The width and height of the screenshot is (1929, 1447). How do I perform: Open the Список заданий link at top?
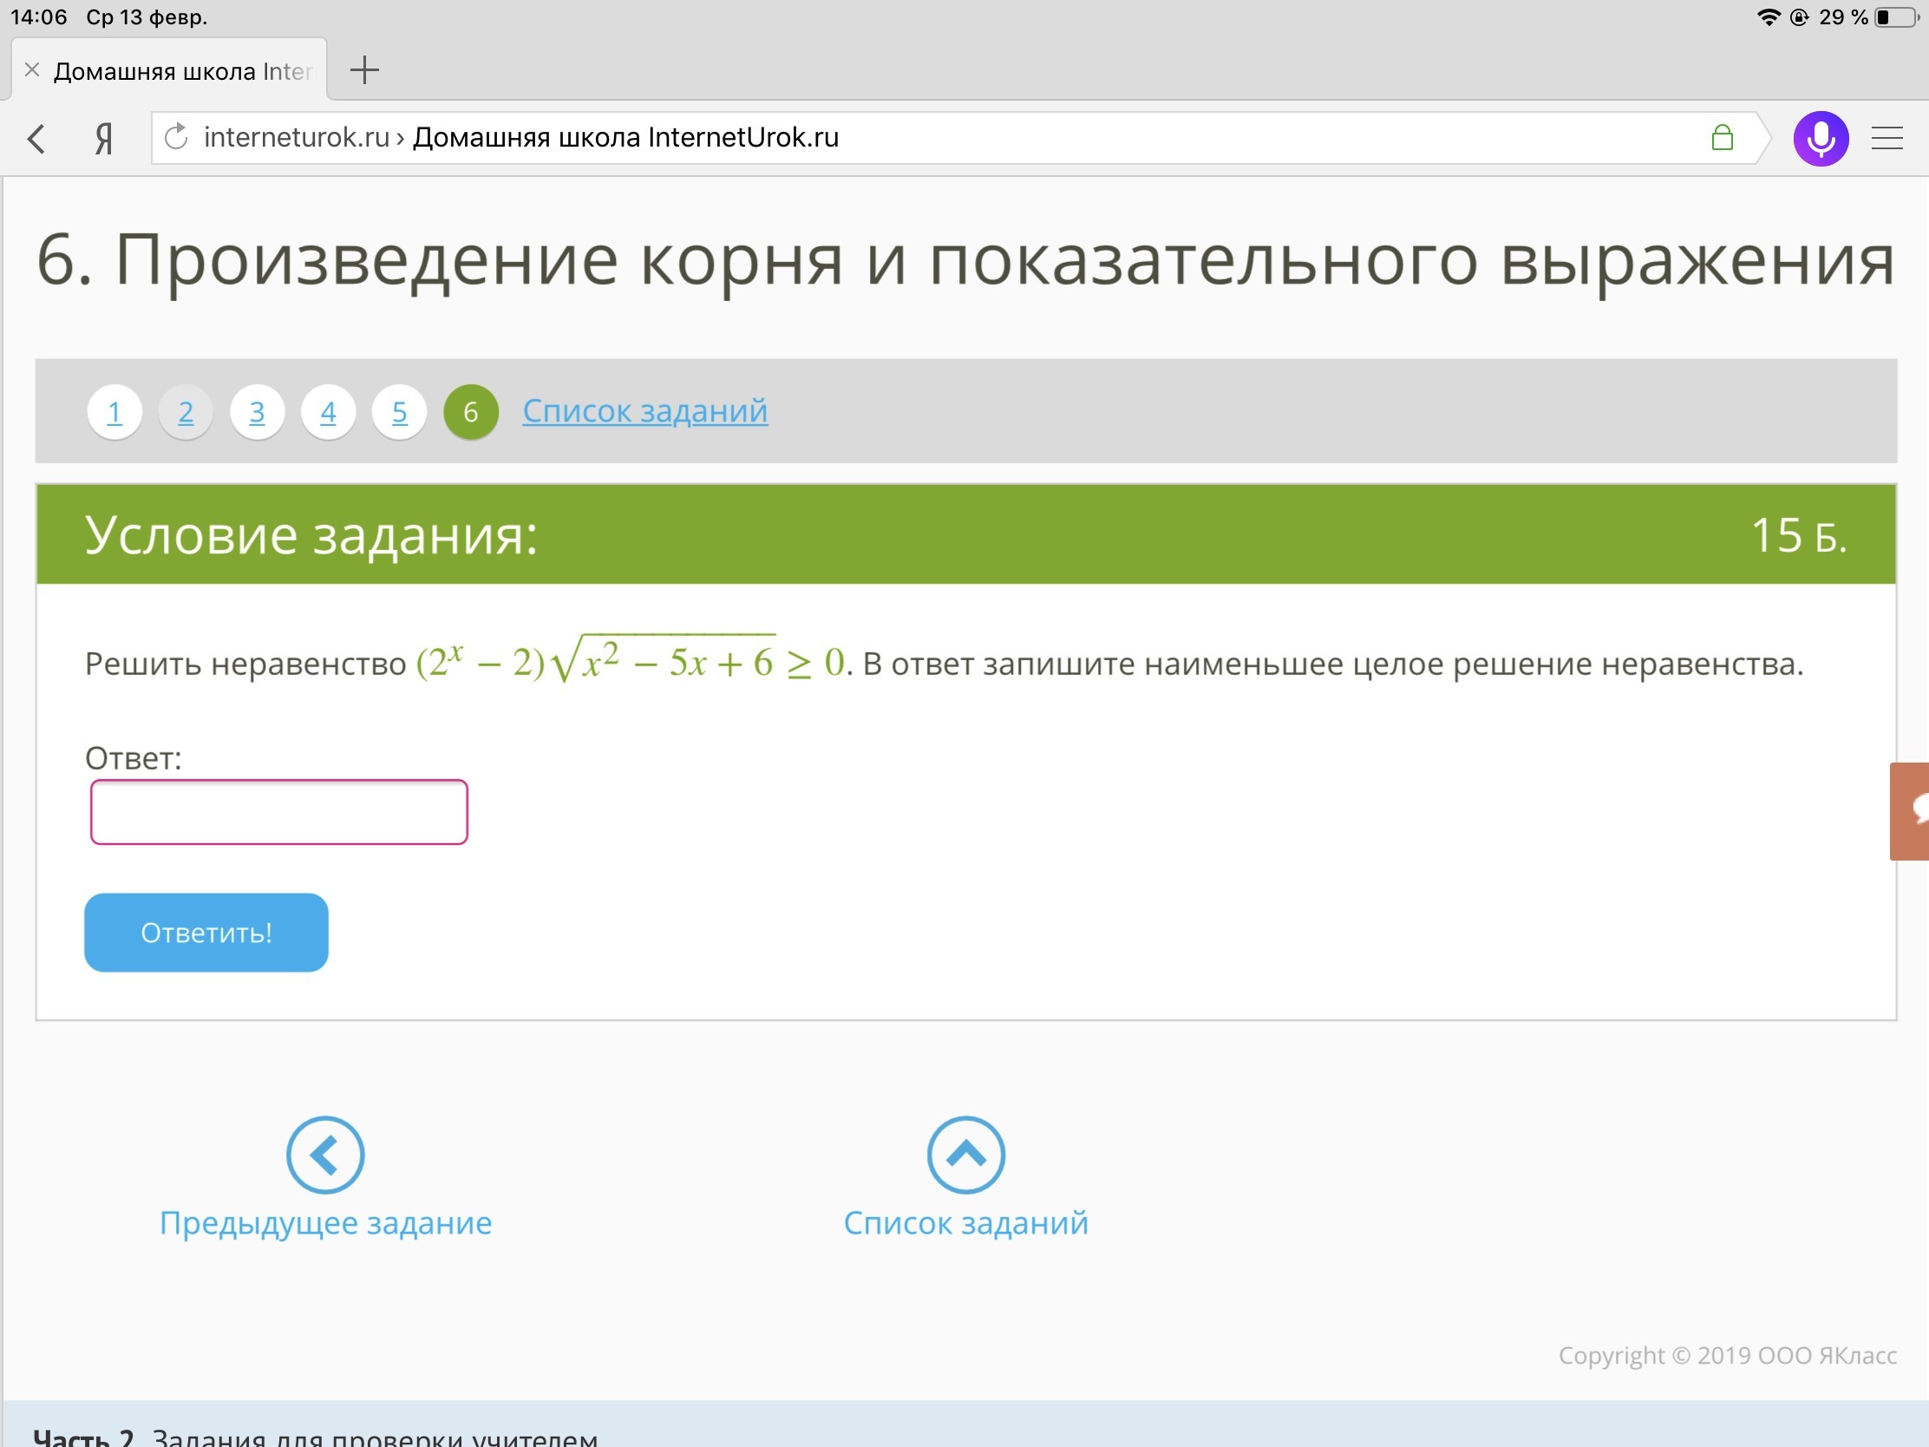pyautogui.click(x=644, y=411)
